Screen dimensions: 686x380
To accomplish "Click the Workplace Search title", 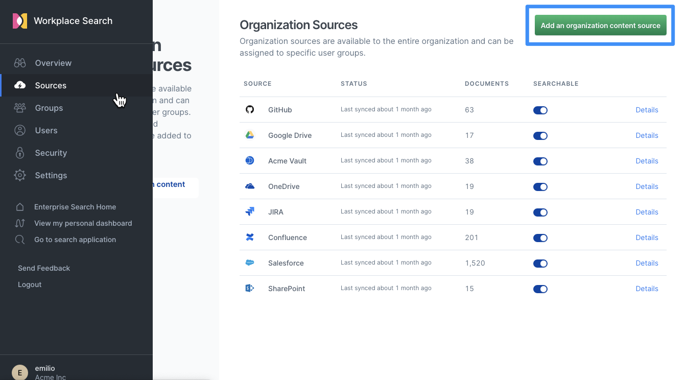I will (x=73, y=21).
